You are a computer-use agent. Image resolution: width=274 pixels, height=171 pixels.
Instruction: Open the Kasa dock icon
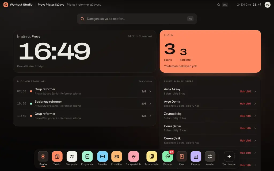[x=182, y=157]
